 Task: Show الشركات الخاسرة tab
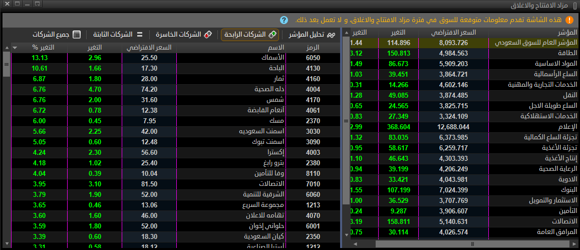pos(184,35)
